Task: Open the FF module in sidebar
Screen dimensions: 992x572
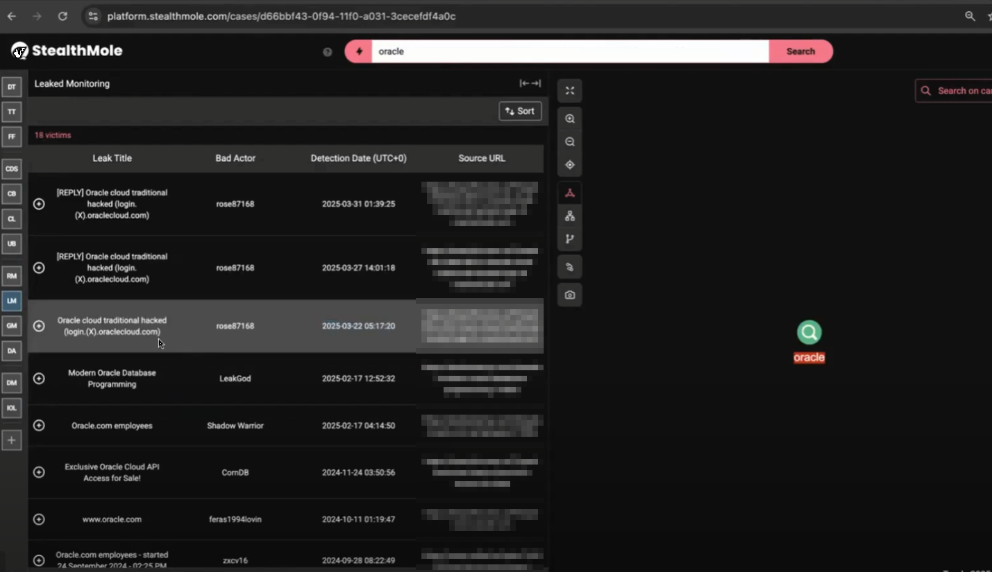Action: click(12, 137)
